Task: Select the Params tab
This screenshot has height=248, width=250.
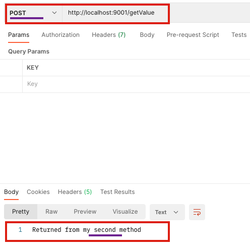Action: [19, 35]
